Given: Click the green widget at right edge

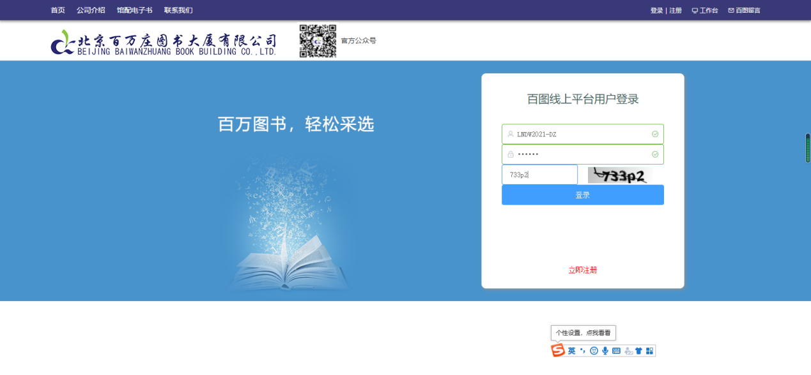Looking at the screenshot, I should pos(808,148).
